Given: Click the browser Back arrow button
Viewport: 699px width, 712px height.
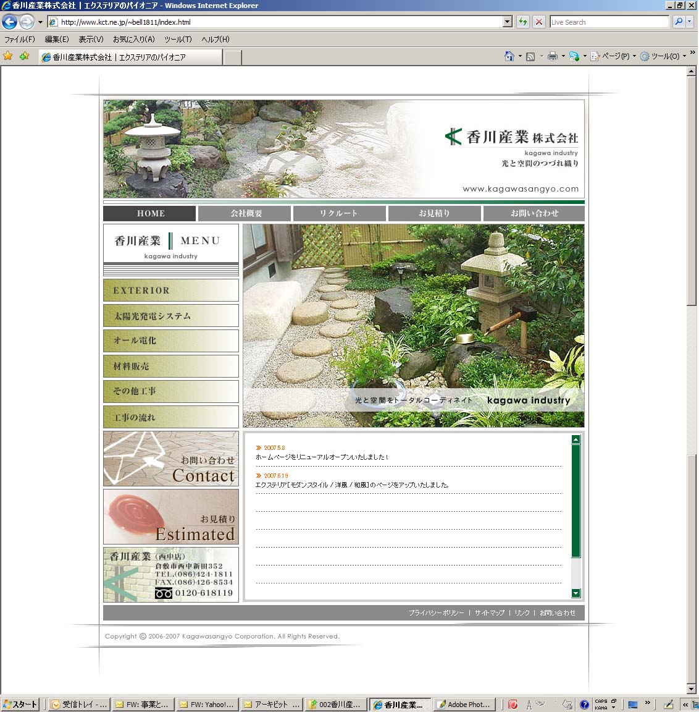Looking at the screenshot, I should point(9,22).
